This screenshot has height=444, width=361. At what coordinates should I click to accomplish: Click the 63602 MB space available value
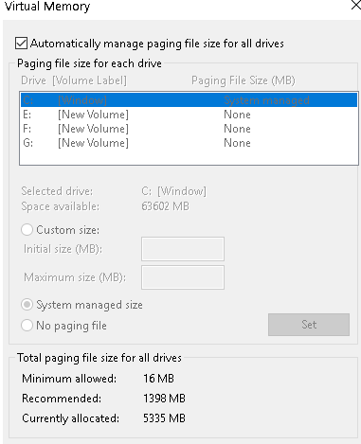pyautogui.click(x=165, y=206)
